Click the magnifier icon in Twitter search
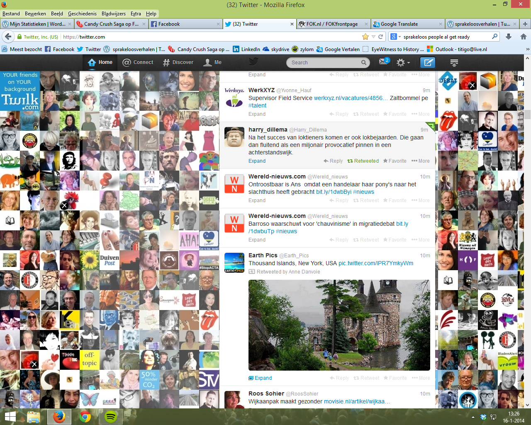The width and height of the screenshot is (531, 425). click(x=364, y=63)
